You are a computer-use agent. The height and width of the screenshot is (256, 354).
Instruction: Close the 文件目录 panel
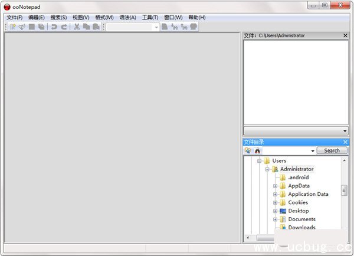pyautogui.click(x=345, y=142)
